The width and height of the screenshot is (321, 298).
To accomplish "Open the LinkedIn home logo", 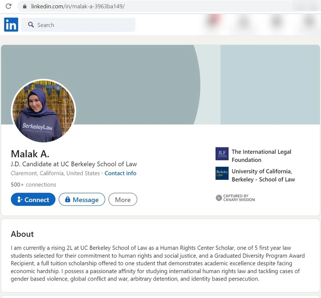I will click(x=11, y=25).
